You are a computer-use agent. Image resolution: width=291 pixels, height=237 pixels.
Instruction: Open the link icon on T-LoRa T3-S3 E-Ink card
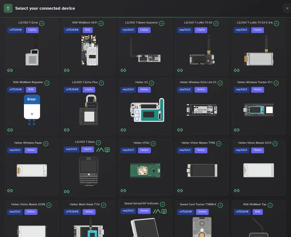pyautogui.click(x=237, y=70)
